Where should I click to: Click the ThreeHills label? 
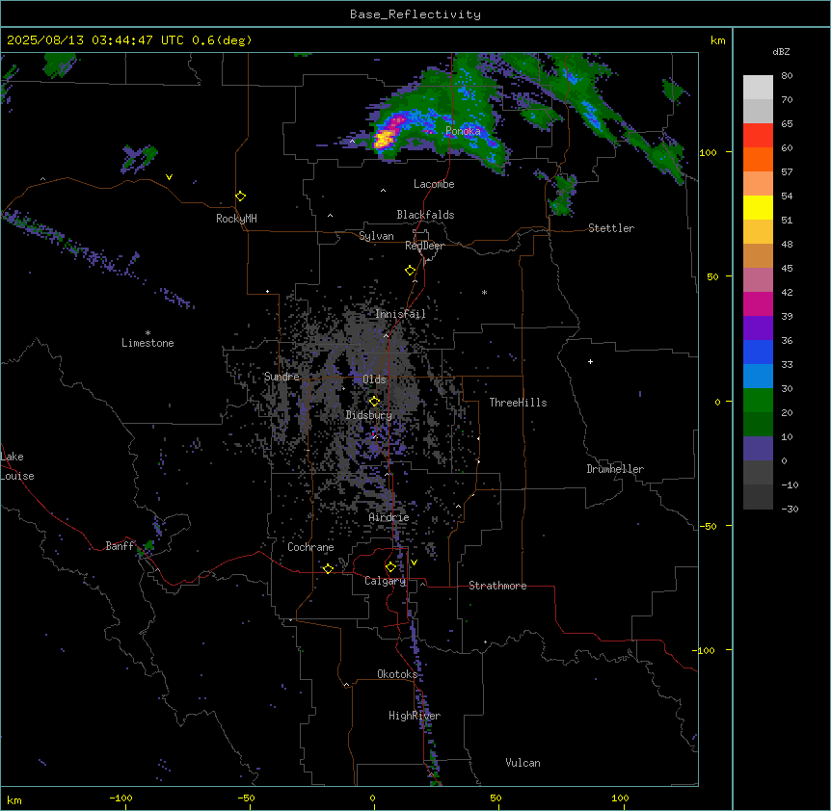[518, 403]
